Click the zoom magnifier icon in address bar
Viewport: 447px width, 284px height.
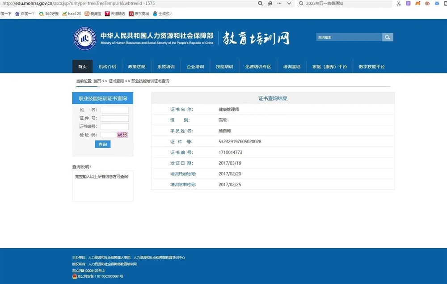coord(260,4)
